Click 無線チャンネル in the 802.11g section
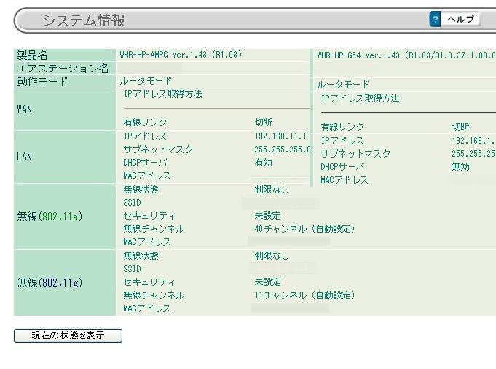The height and width of the screenshot is (369, 496). point(154,295)
